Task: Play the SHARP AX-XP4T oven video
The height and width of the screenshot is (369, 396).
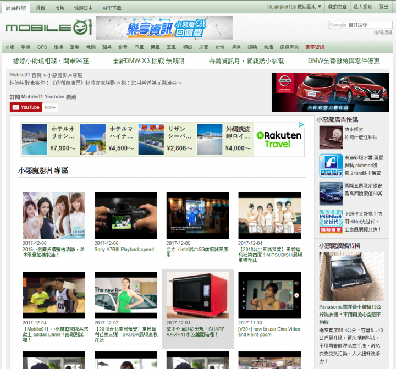Action: tap(198, 295)
